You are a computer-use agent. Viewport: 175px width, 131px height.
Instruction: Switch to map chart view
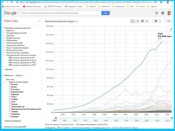142,21
